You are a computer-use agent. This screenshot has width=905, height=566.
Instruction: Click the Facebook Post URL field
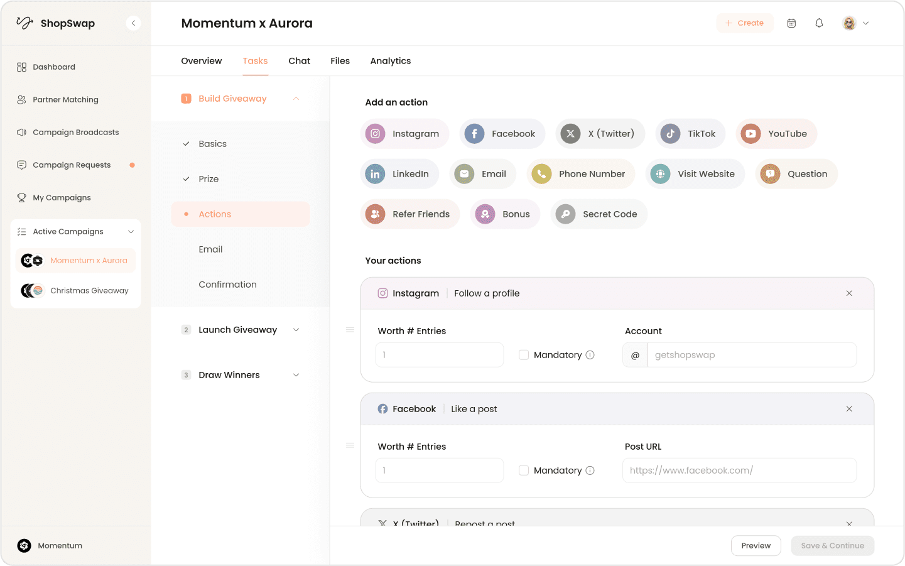tap(739, 471)
